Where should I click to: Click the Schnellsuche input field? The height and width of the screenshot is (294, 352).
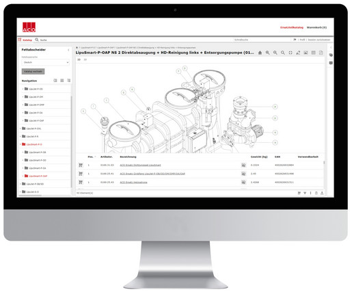[x=262, y=40]
